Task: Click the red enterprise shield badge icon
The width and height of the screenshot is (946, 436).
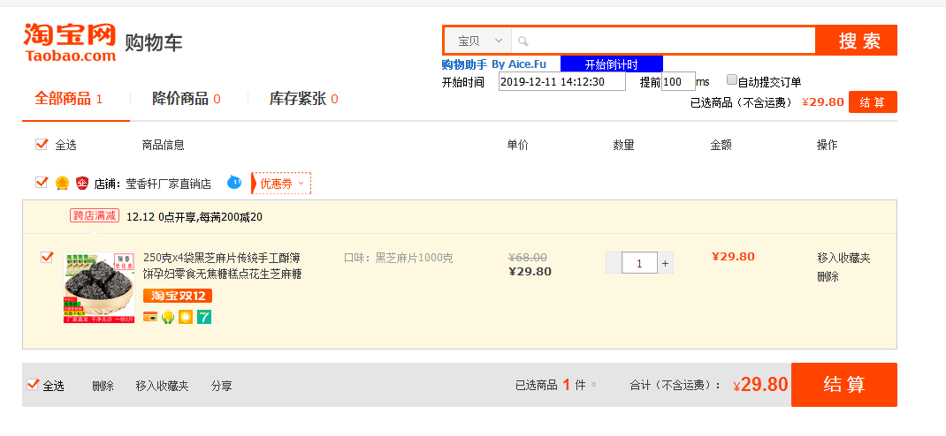Action: pos(82,183)
